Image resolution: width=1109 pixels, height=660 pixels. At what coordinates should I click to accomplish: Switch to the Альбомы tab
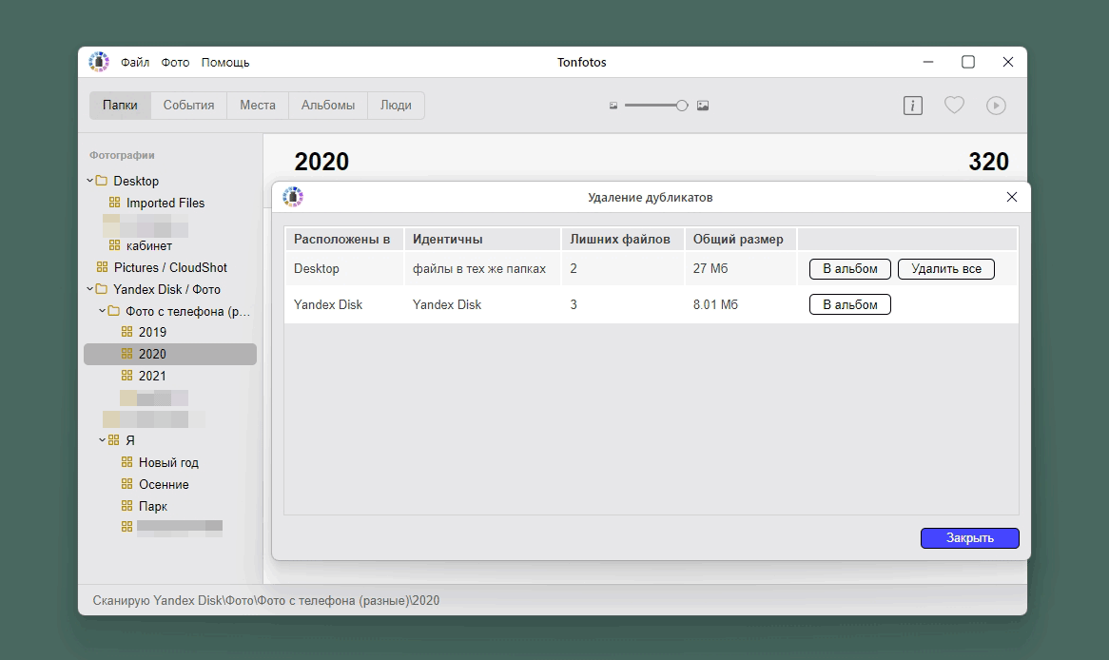[x=327, y=106]
